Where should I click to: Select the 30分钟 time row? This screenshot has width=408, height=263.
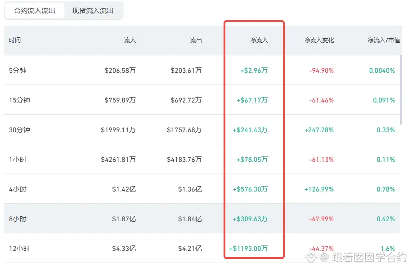tap(202, 129)
